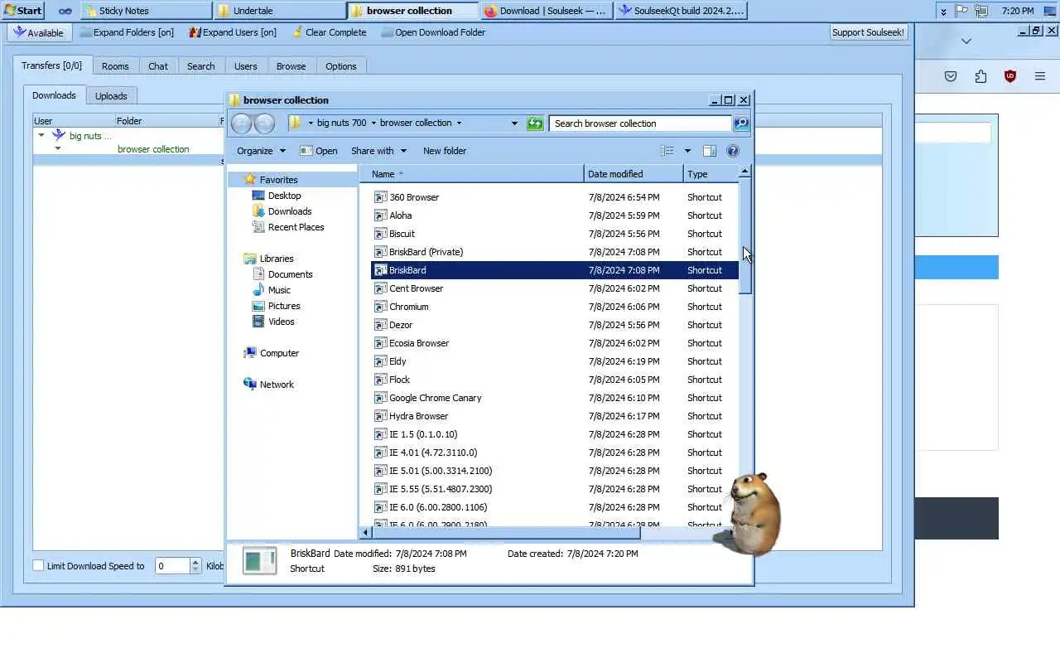Click the change view icon in Explorer
Viewport: 1060px width, 663px height.
point(667,151)
